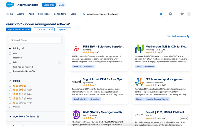Open LUPR SRM – Salesforce Supplier listing title
The image size is (198, 126).
click(x=104, y=47)
